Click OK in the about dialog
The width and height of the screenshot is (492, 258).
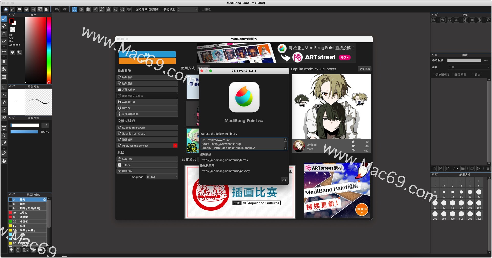pos(284,180)
